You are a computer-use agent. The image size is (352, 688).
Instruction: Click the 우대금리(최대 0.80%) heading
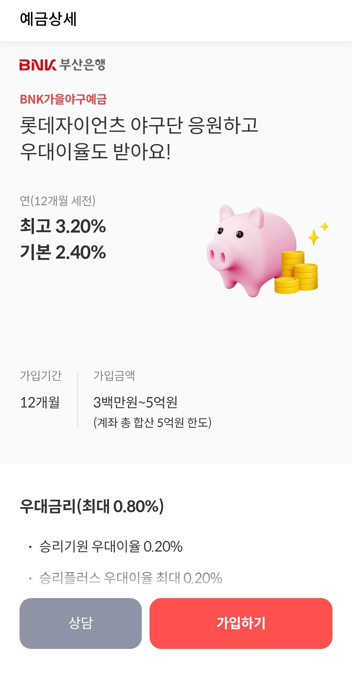tap(92, 506)
